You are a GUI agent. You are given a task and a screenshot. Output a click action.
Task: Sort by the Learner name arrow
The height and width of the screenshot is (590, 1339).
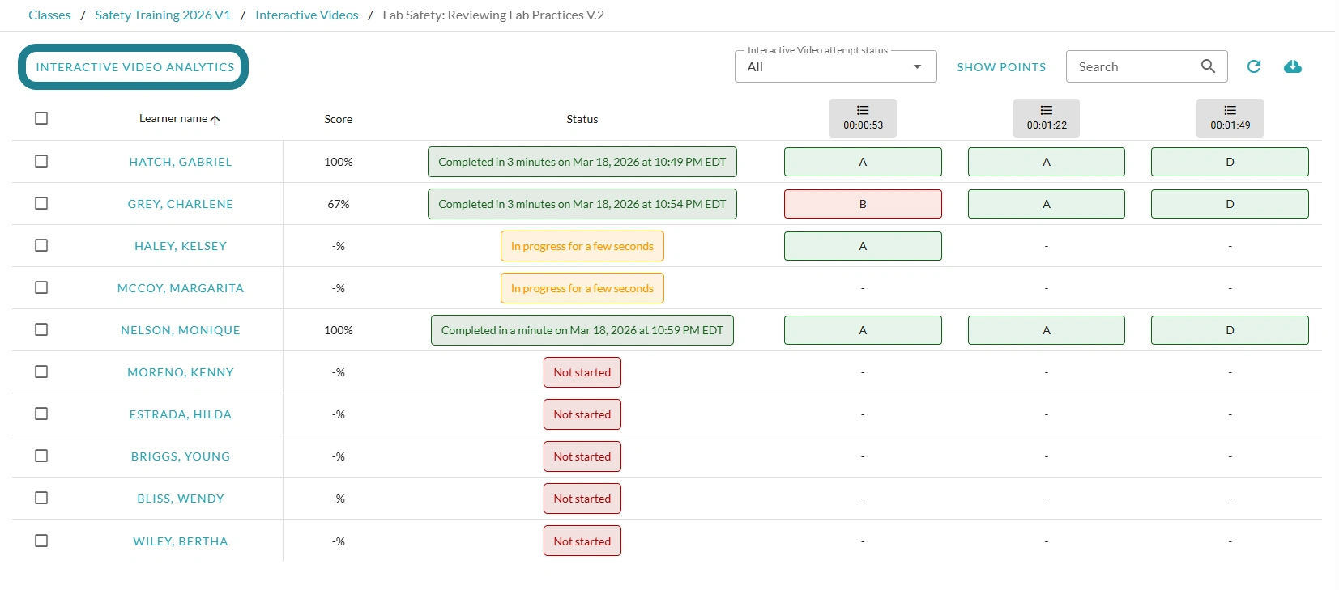pyautogui.click(x=215, y=119)
